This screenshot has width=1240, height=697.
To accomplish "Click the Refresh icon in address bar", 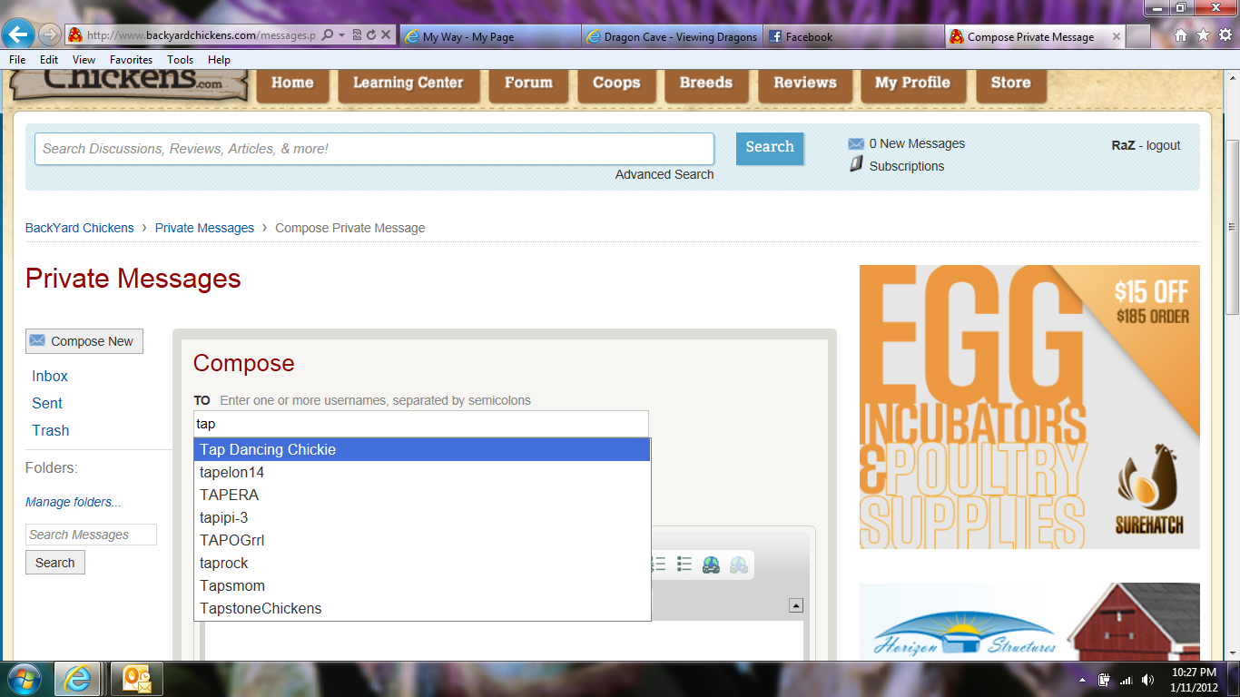I will [x=371, y=35].
